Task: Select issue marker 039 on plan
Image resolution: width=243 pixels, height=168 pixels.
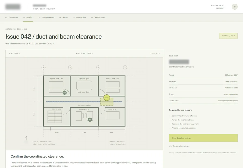Action: 65,92
